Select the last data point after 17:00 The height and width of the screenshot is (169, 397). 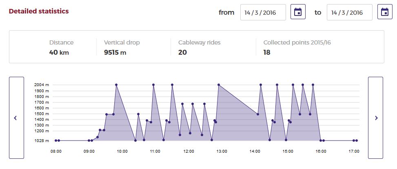click(x=357, y=140)
